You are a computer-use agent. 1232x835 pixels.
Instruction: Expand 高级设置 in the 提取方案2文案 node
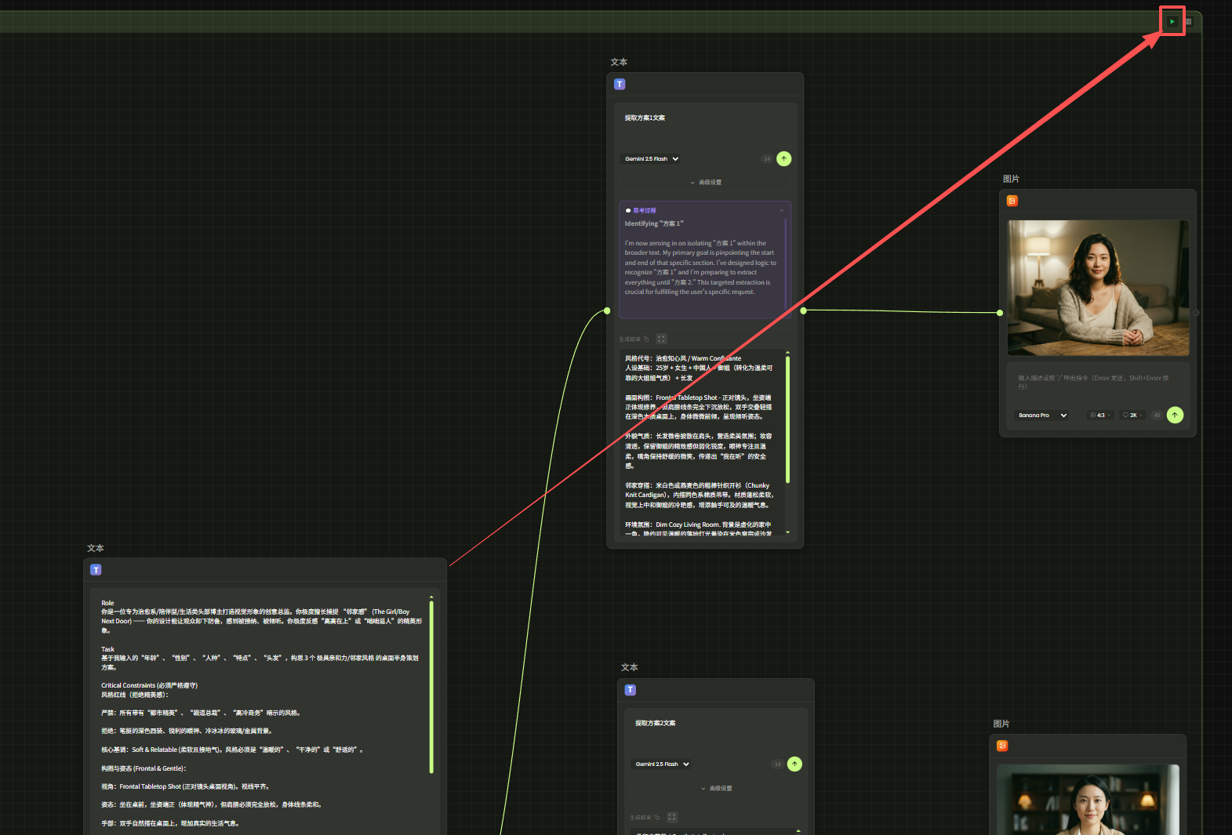click(x=716, y=789)
